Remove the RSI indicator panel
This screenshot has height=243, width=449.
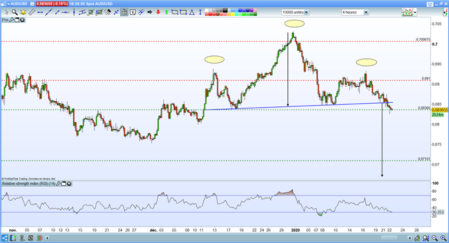69,184
